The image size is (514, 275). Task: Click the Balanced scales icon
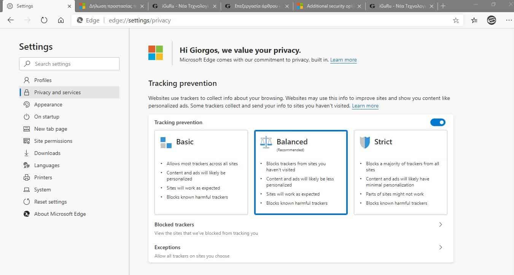click(x=266, y=142)
